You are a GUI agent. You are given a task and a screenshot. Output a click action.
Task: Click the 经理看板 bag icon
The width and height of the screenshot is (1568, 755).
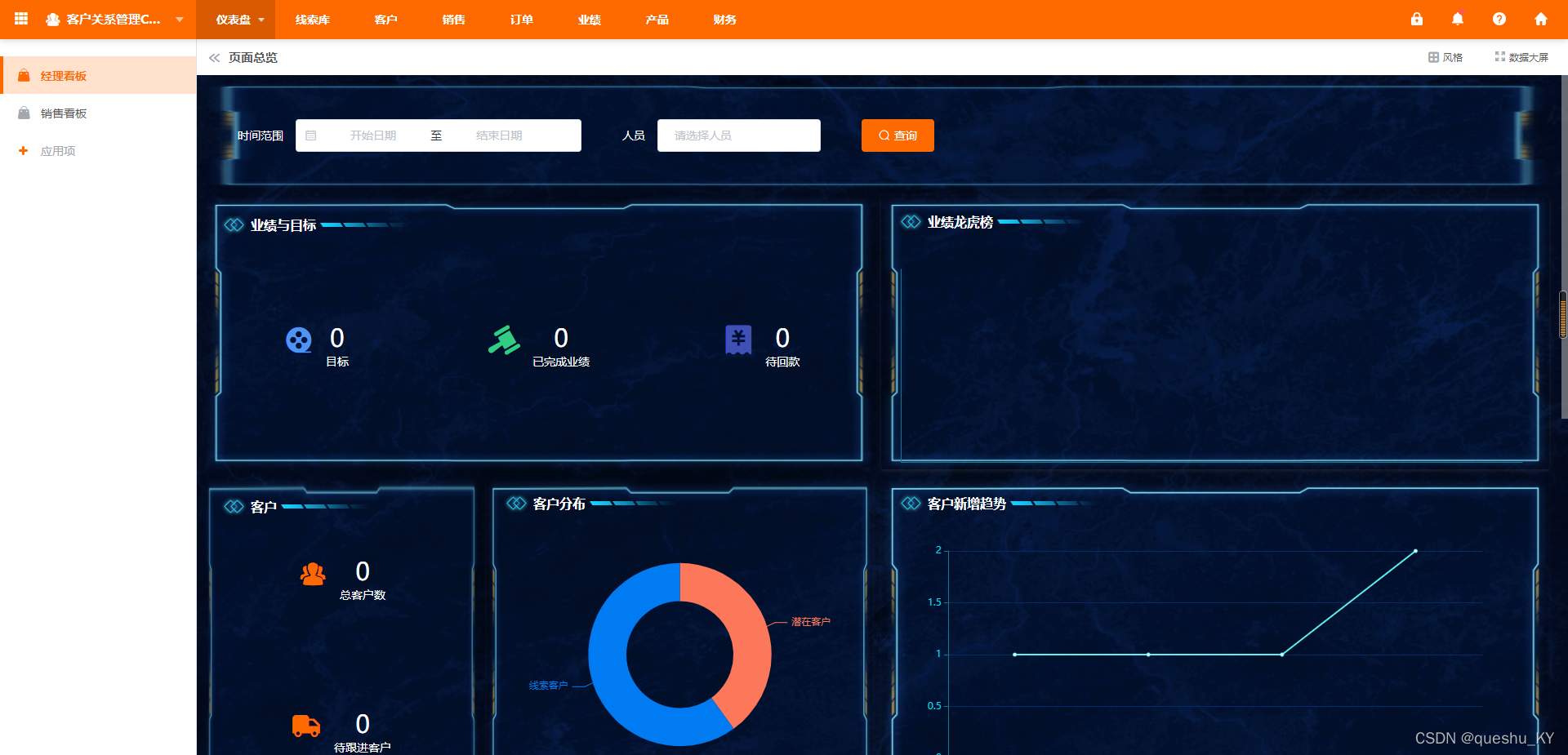click(x=24, y=75)
